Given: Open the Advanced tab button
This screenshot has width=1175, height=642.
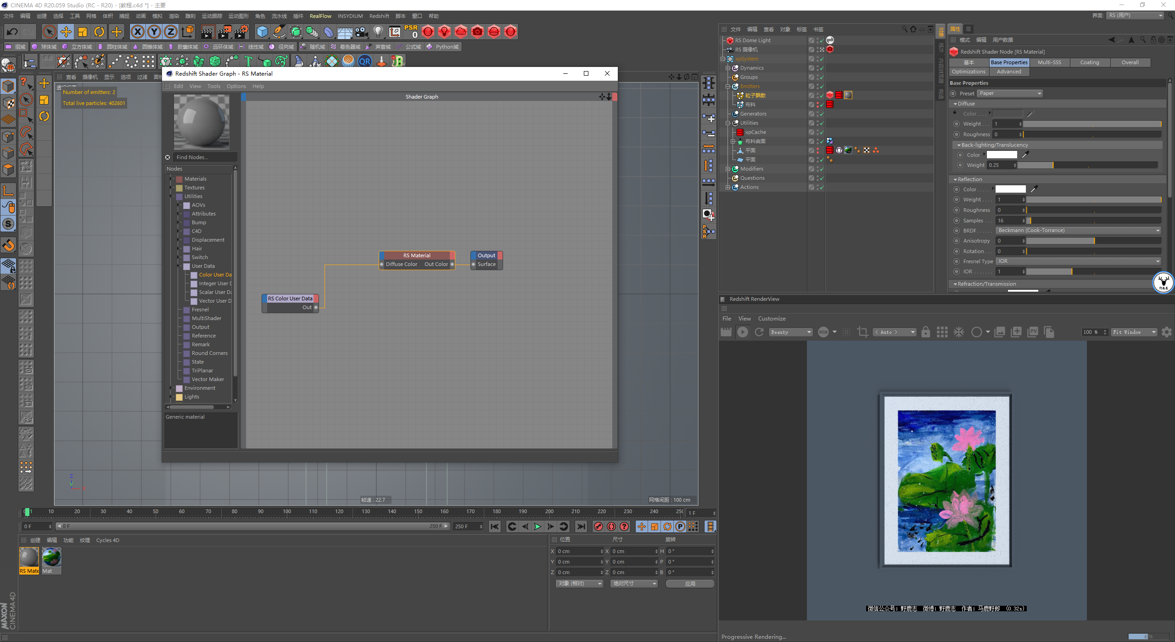Looking at the screenshot, I should tap(1009, 72).
